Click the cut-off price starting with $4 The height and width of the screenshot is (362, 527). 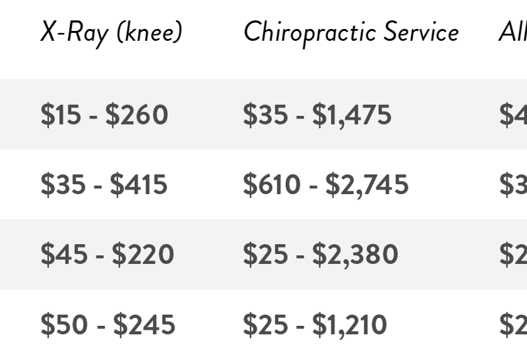pos(513,115)
